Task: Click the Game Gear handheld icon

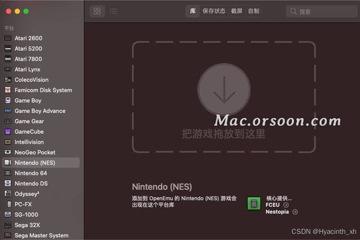Action: (8, 121)
